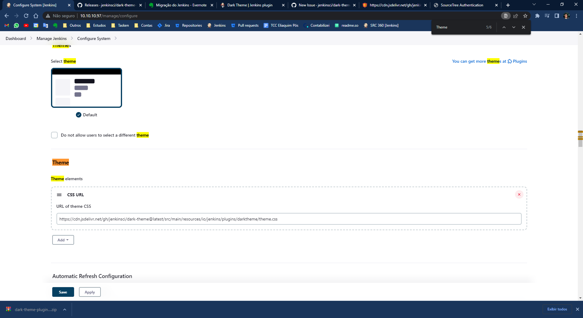The image size is (583, 318).
Task: Expand the Manage Jenkins breadcrumb chevron
Action: pyautogui.click(x=72, y=38)
